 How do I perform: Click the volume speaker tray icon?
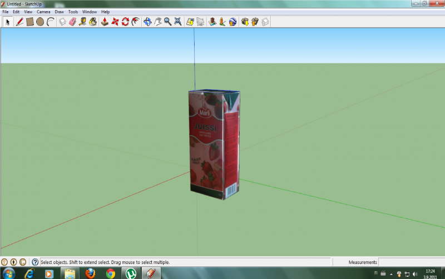click(x=415, y=274)
